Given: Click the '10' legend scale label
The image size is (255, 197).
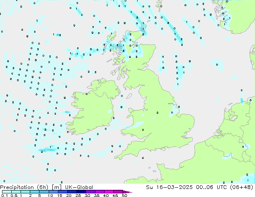Looking at the screenshot, I should click(x=50, y=195).
